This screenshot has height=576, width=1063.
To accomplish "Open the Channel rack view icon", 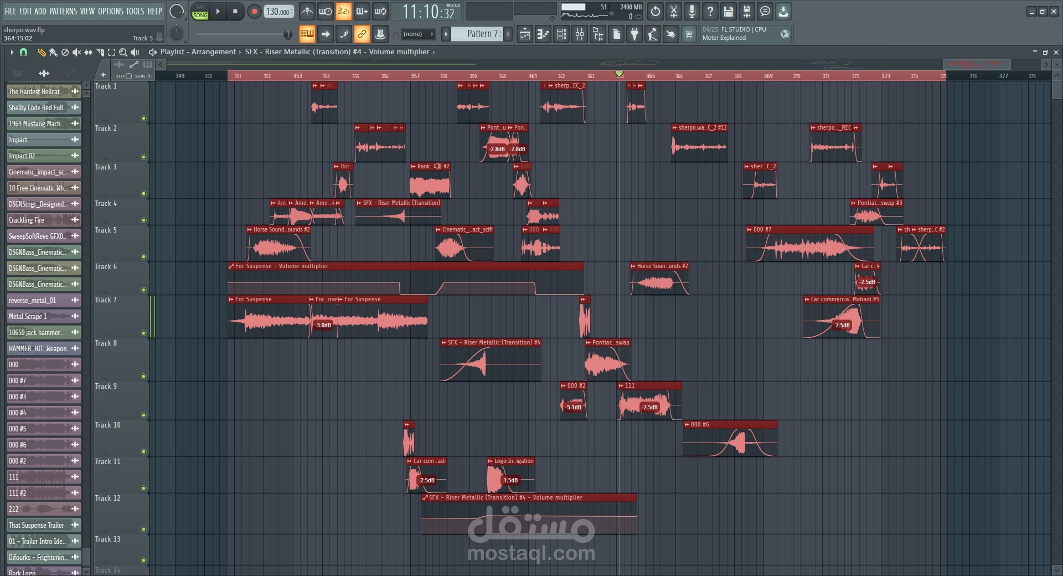I will 561,34.
